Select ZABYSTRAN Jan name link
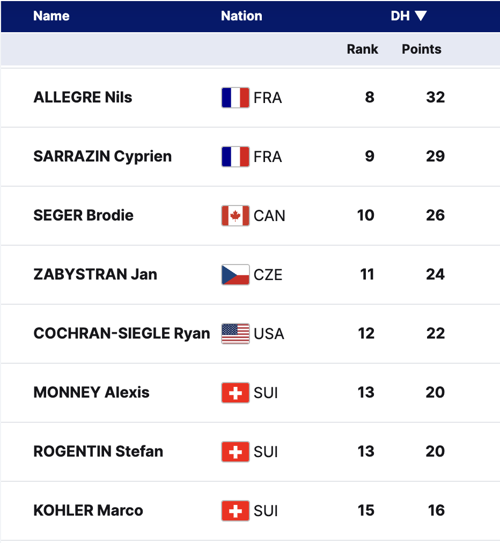The height and width of the screenshot is (543, 500). (x=95, y=275)
